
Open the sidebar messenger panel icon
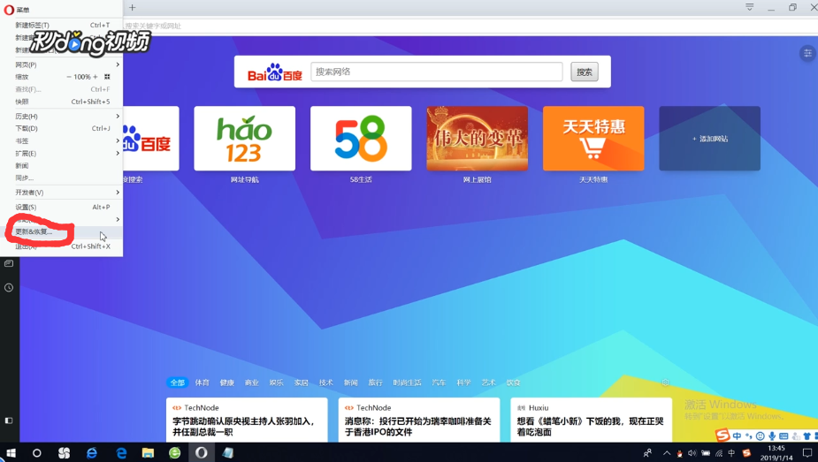tap(9, 263)
